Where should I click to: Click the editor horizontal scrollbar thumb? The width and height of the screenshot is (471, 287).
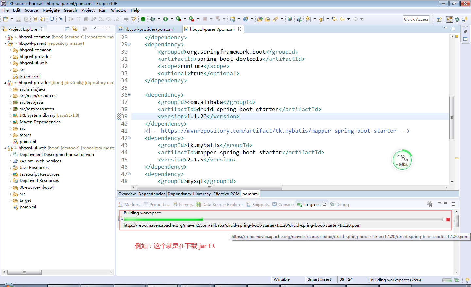click(209, 188)
